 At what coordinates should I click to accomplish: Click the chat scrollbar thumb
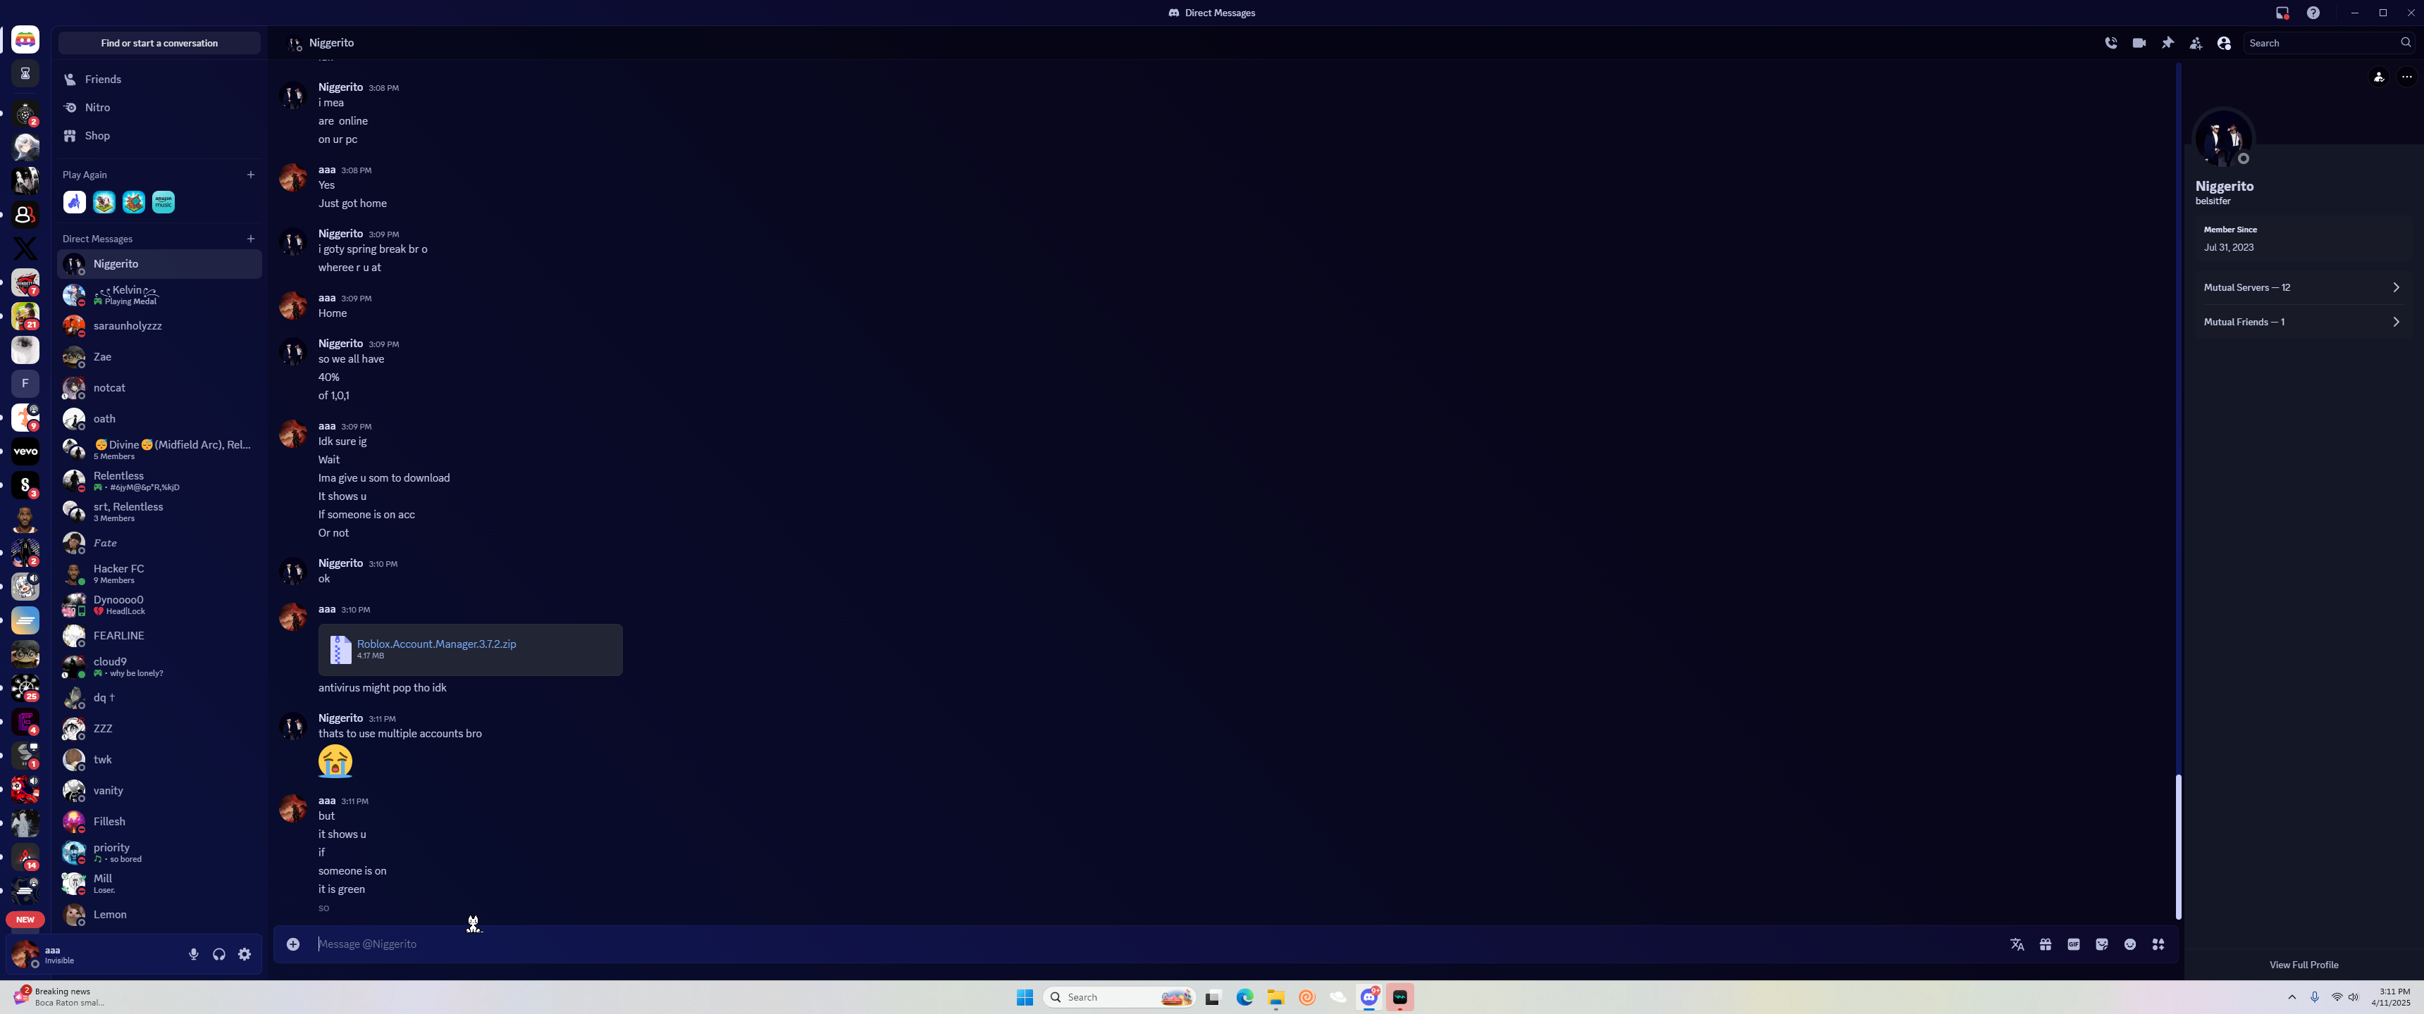(2177, 846)
